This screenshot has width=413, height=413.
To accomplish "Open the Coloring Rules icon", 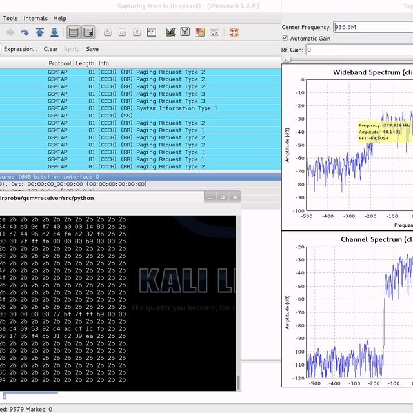I will [200, 33].
